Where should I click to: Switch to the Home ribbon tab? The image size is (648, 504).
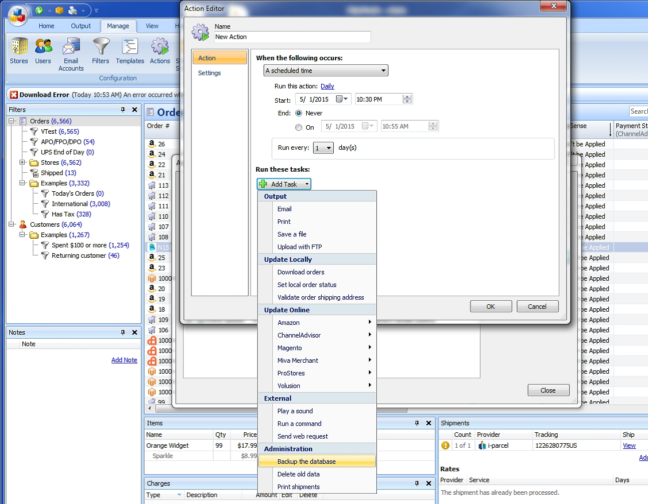pos(47,26)
